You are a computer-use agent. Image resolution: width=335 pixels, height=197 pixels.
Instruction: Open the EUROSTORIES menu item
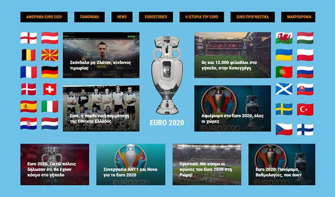coord(156,17)
